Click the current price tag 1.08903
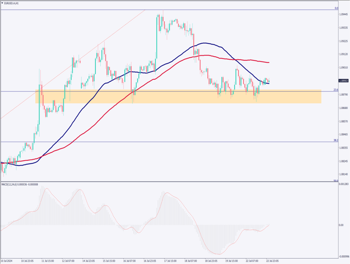Screen dimensions: 350x264 tap(344, 81)
